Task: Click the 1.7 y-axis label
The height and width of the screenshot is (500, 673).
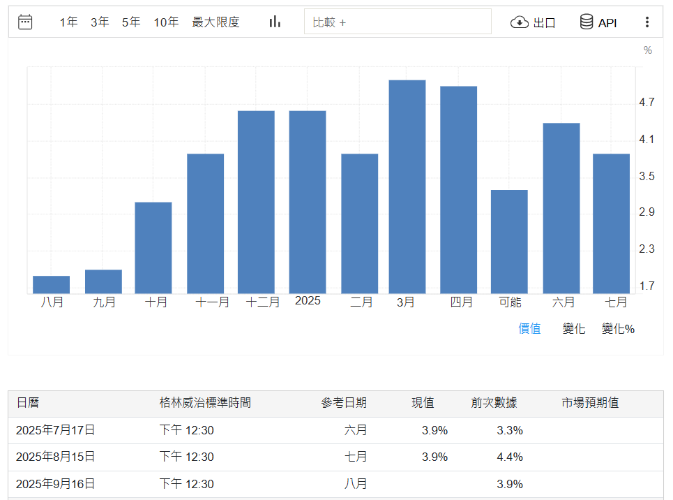Action: [x=646, y=286]
